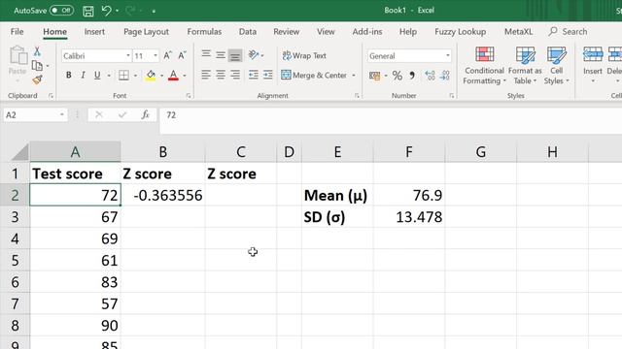The width and height of the screenshot is (622, 349).
Task: Click the Increase Decimal icon
Action: tap(430, 76)
